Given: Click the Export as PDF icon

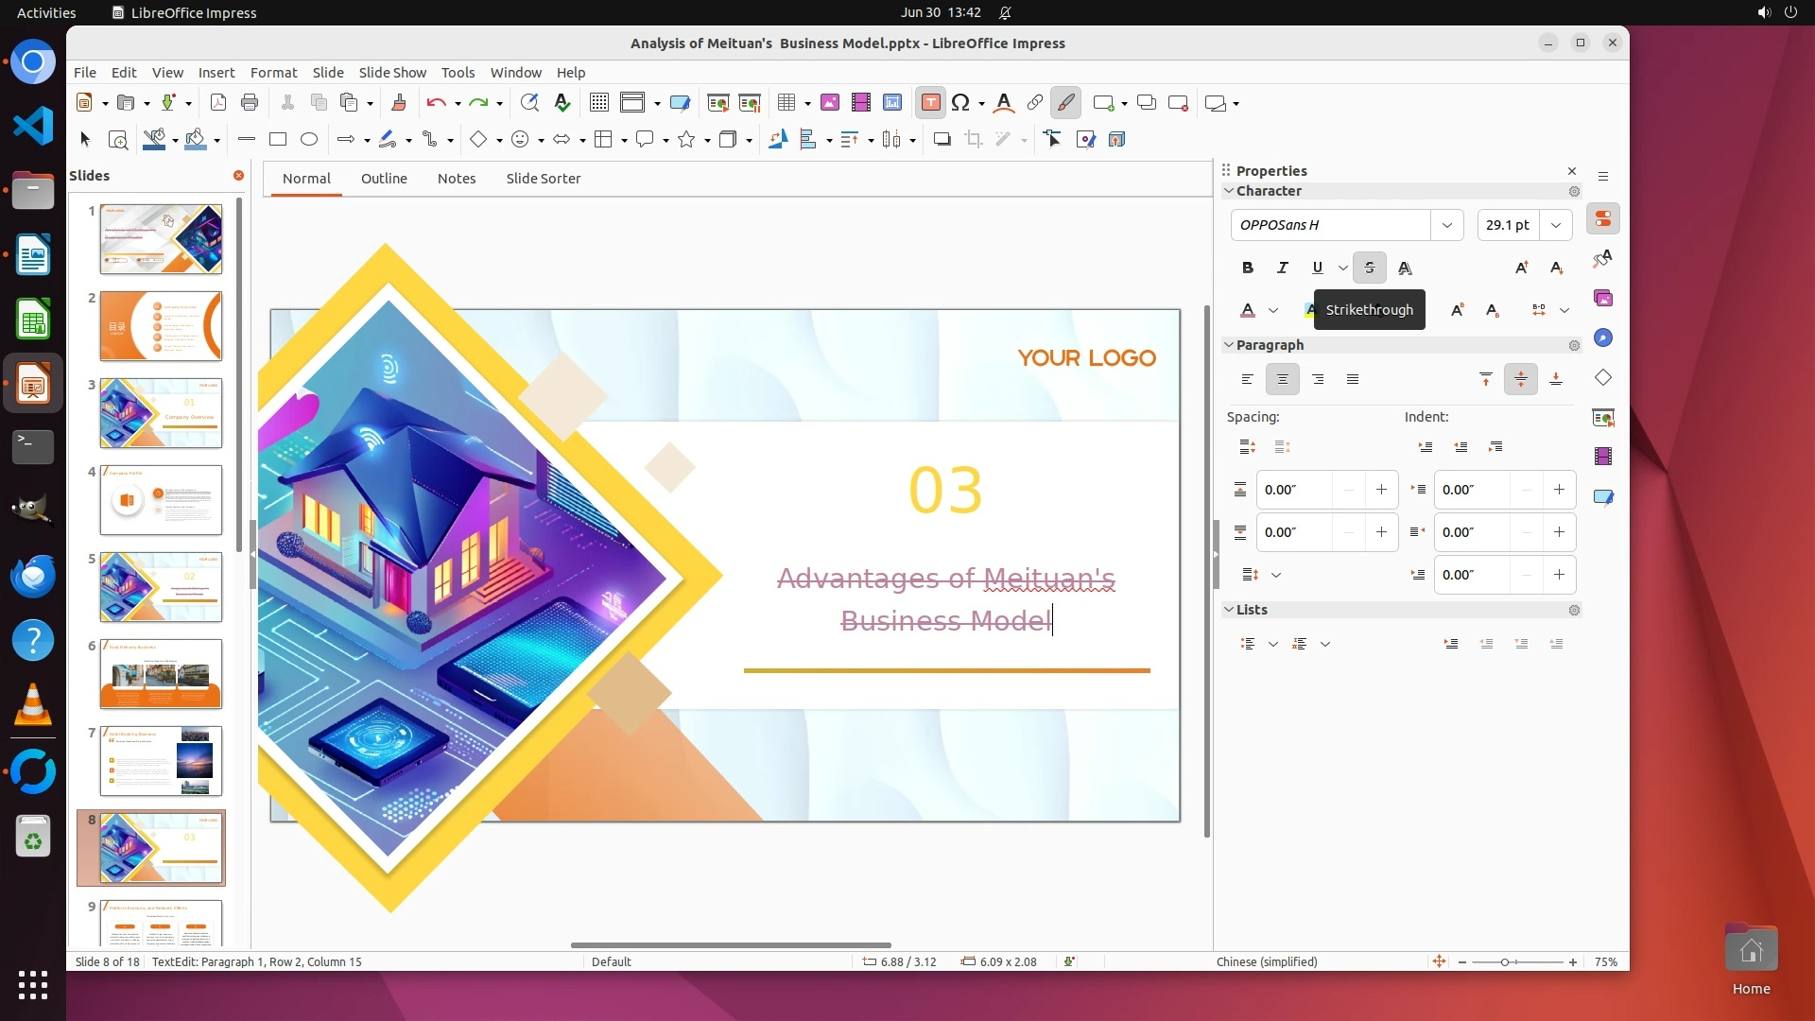Looking at the screenshot, I should pyautogui.click(x=217, y=103).
